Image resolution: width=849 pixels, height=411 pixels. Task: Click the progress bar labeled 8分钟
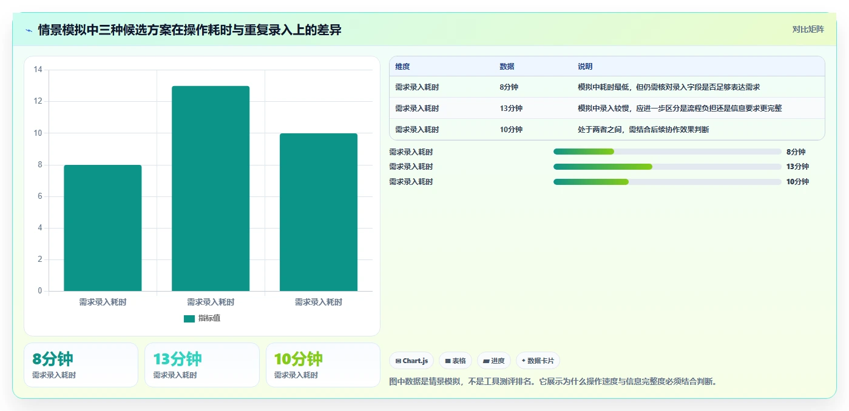click(x=668, y=152)
